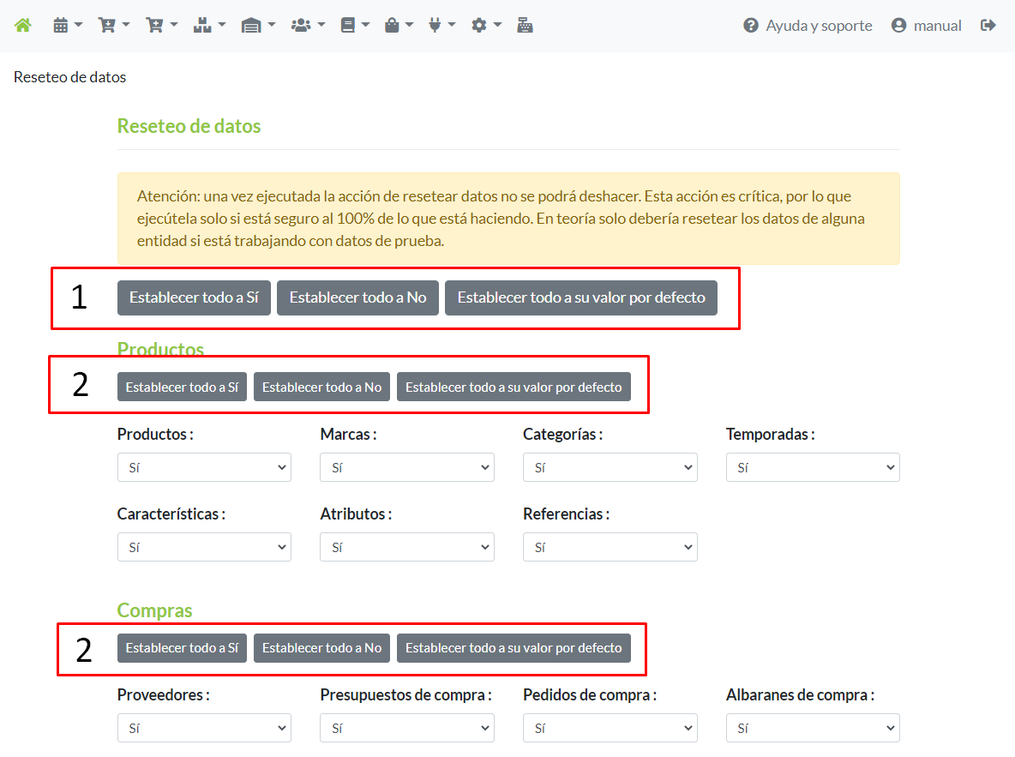Open the cart with down-arrow menu

[114, 26]
